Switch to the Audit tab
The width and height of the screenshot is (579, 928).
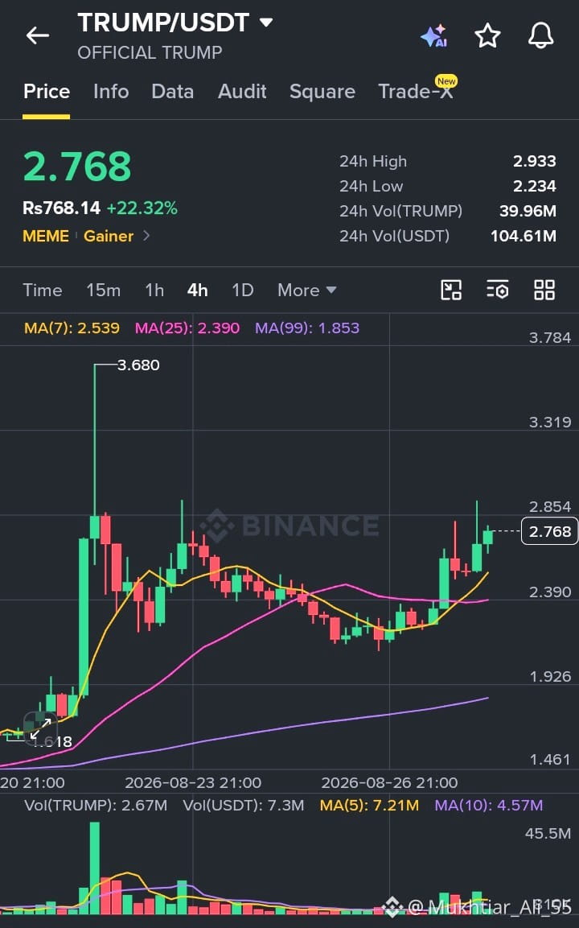pyautogui.click(x=242, y=91)
